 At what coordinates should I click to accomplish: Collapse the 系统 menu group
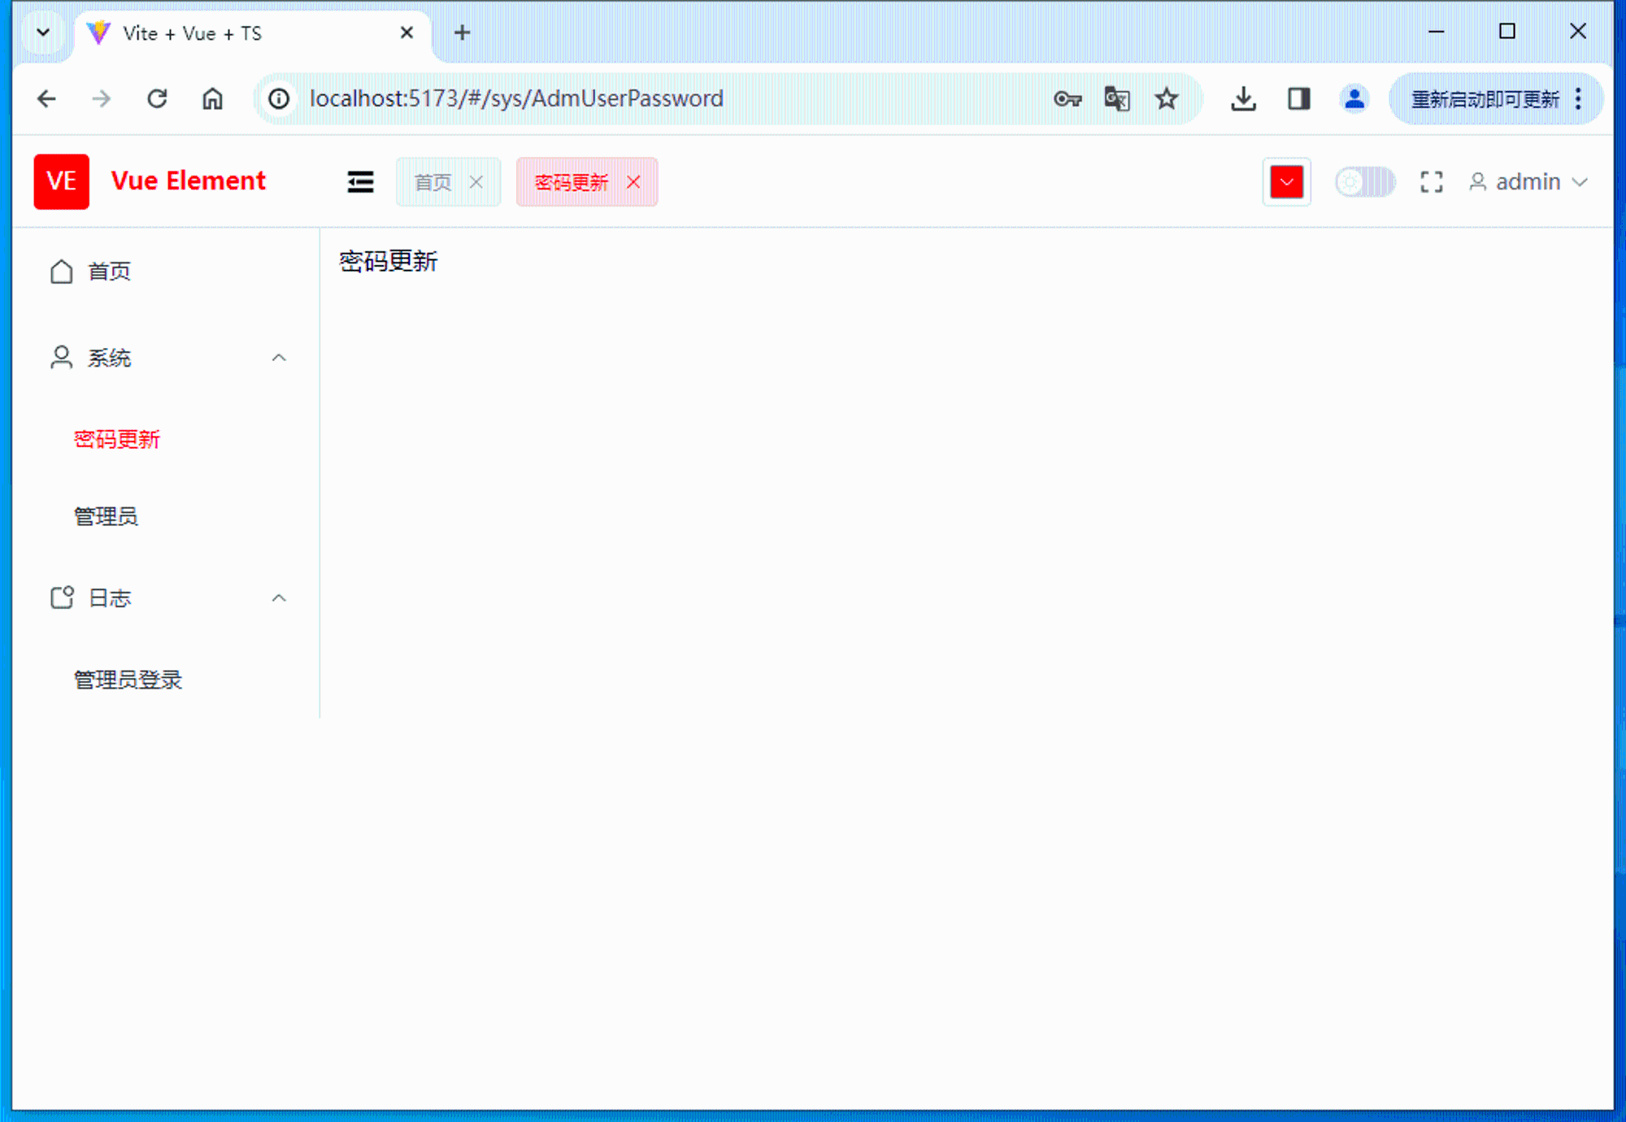pos(168,358)
